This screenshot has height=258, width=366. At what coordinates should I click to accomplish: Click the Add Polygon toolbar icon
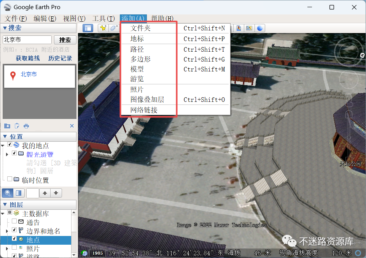[114, 28]
